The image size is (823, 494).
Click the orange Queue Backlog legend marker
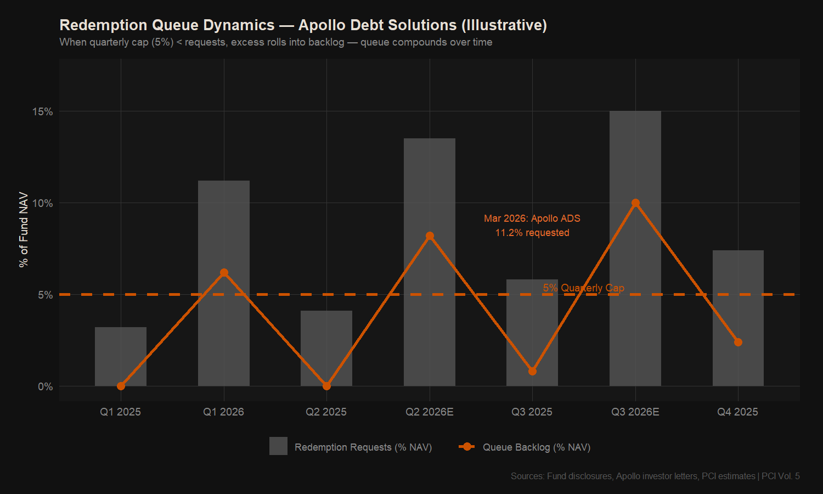click(466, 447)
